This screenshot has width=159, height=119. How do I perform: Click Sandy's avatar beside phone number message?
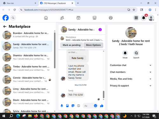point(63,96)
